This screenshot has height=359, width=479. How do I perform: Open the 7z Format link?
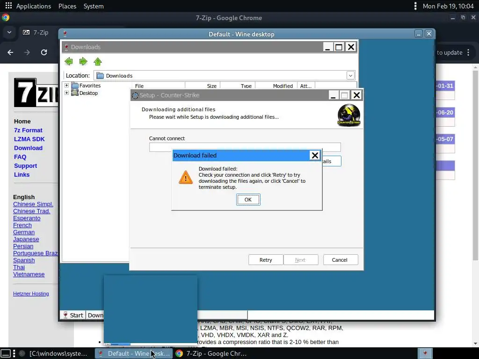click(28, 130)
